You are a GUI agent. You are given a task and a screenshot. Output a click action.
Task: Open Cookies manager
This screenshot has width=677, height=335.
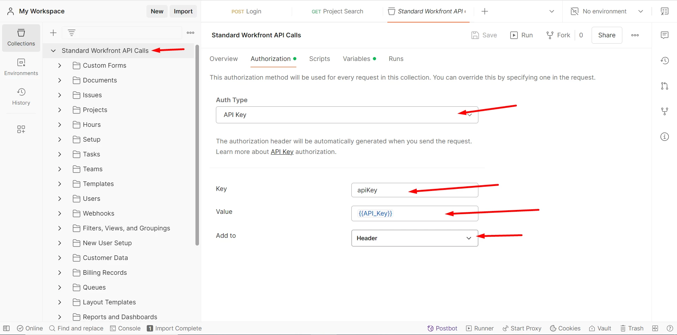click(565, 328)
